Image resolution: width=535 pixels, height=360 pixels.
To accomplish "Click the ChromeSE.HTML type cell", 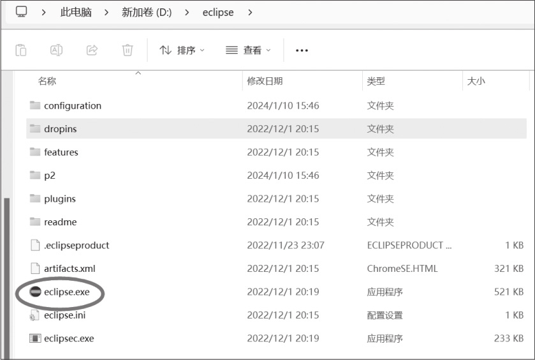I will 402,269.
